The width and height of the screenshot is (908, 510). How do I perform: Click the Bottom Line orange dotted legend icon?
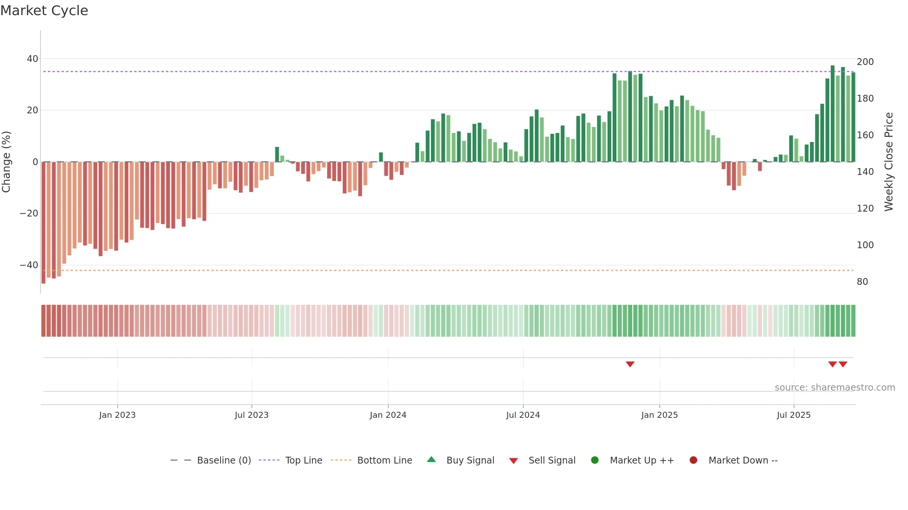[x=341, y=460]
